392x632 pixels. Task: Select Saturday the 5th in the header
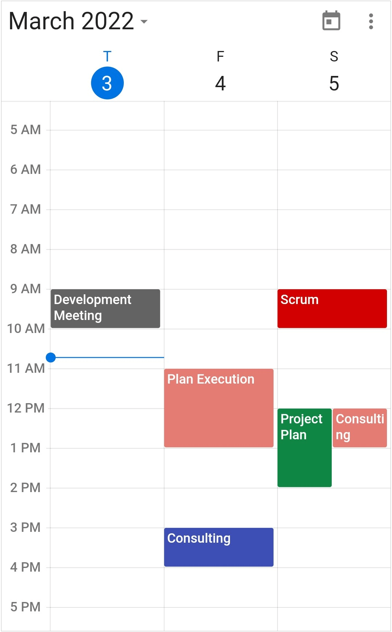click(334, 84)
